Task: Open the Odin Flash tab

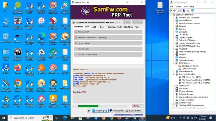Action: point(128,27)
